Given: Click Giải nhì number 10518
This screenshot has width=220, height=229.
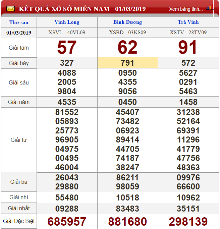Looking at the screenshot, I should (x=127, y=198).
